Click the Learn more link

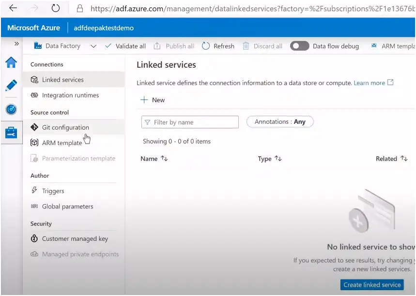[373, 83]
